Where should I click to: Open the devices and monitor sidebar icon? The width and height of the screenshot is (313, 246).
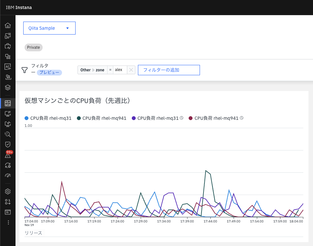point(7,36)
